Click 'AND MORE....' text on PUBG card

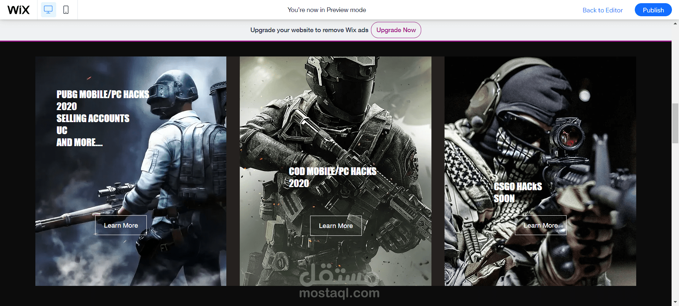[x=80, y=142]
